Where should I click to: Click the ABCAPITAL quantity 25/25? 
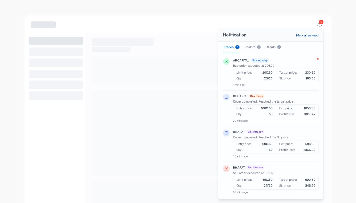click(268, 78)
